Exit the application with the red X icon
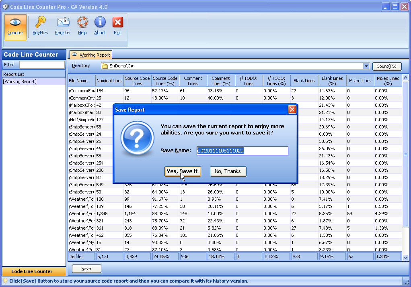The image size is (411, 287). tap(118, 26)
